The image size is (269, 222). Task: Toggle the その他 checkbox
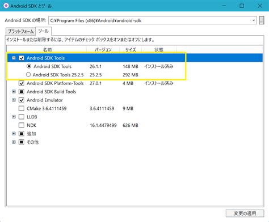[x=22, y=142]
